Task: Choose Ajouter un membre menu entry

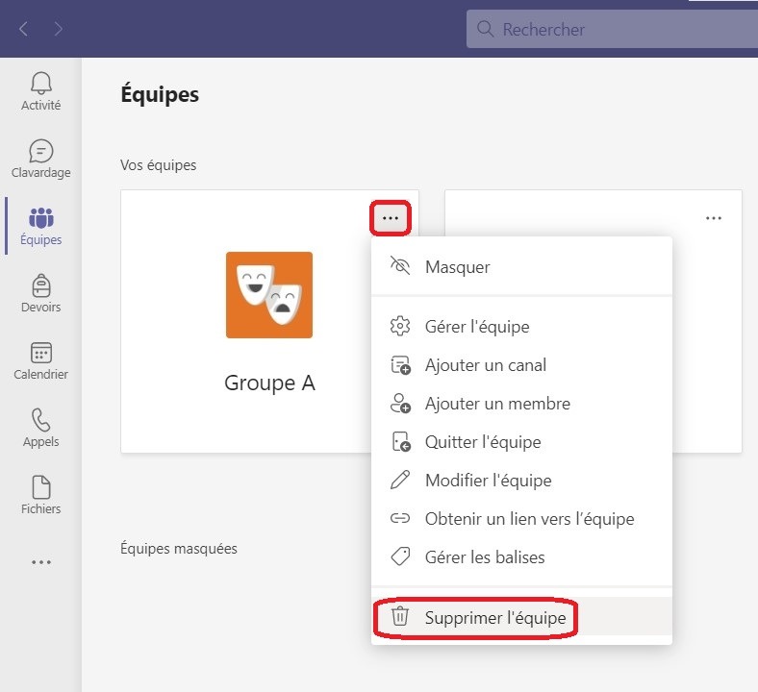Action: coord(496,404)
